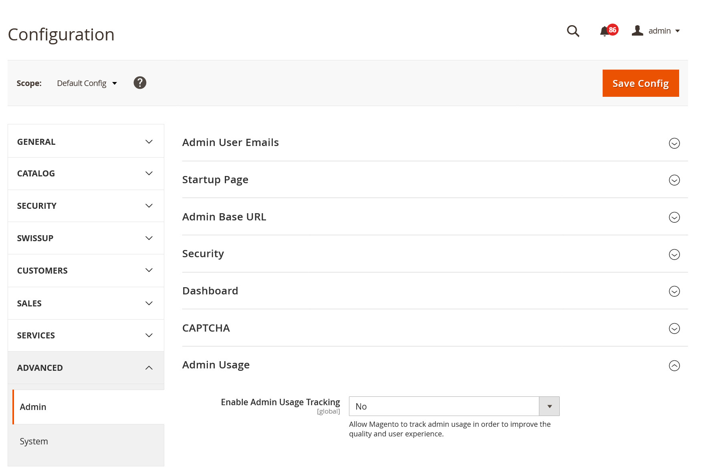
Task: Expand CAPTCHA section circle arrow
Action: click(674, 328)
